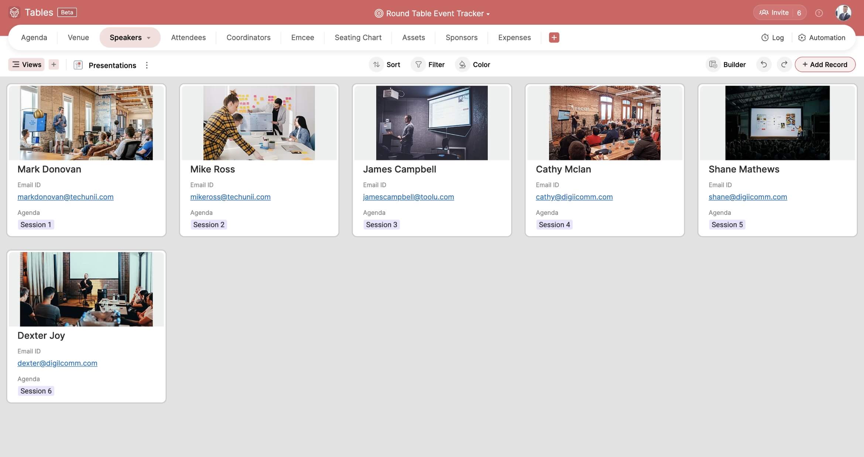Click the red add-table plus icon
864x457 pixels.
click(554, 38)
